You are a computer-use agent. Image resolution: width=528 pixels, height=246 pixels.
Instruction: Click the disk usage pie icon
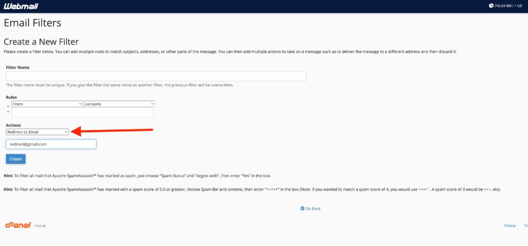point(491,6)
